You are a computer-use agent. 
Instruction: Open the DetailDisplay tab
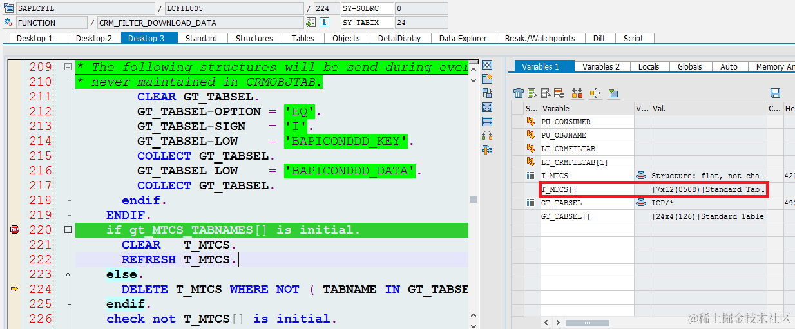pos(399,38)
